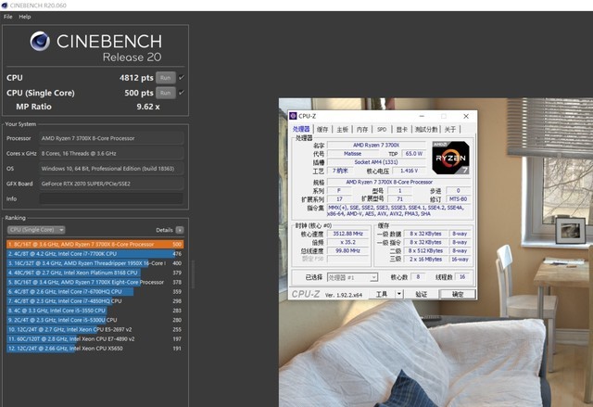
Task: Click the OS field Windows 10 value
Action: (111, 169)
